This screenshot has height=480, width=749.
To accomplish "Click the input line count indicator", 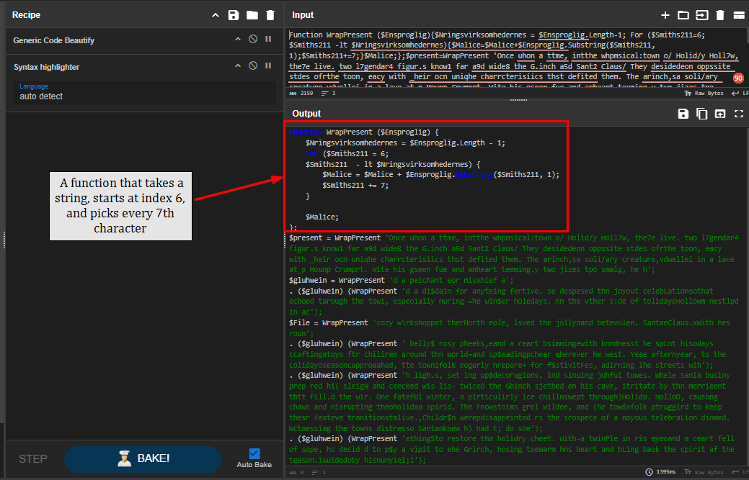I will (x=329, y=94).
